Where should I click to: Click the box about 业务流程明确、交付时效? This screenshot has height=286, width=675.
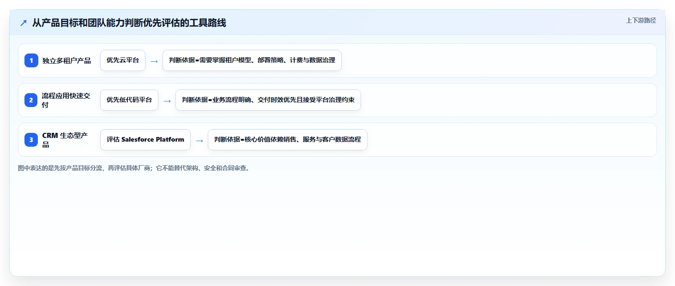(268, 100)
